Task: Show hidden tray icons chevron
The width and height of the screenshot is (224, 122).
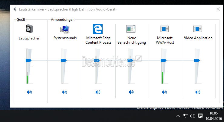Action: pos(178,116)
